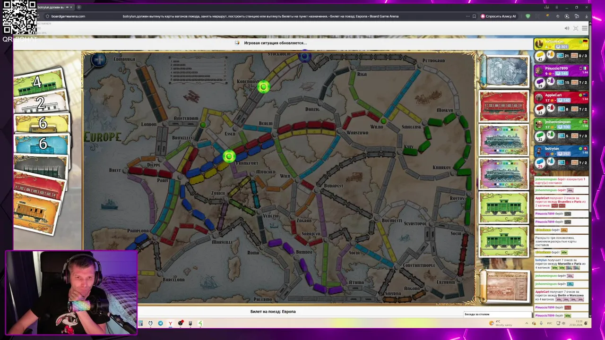This screenshot has height=340, width=605.
Task: Open the Telegram icon on taskbar
Action: click(160, 323)
